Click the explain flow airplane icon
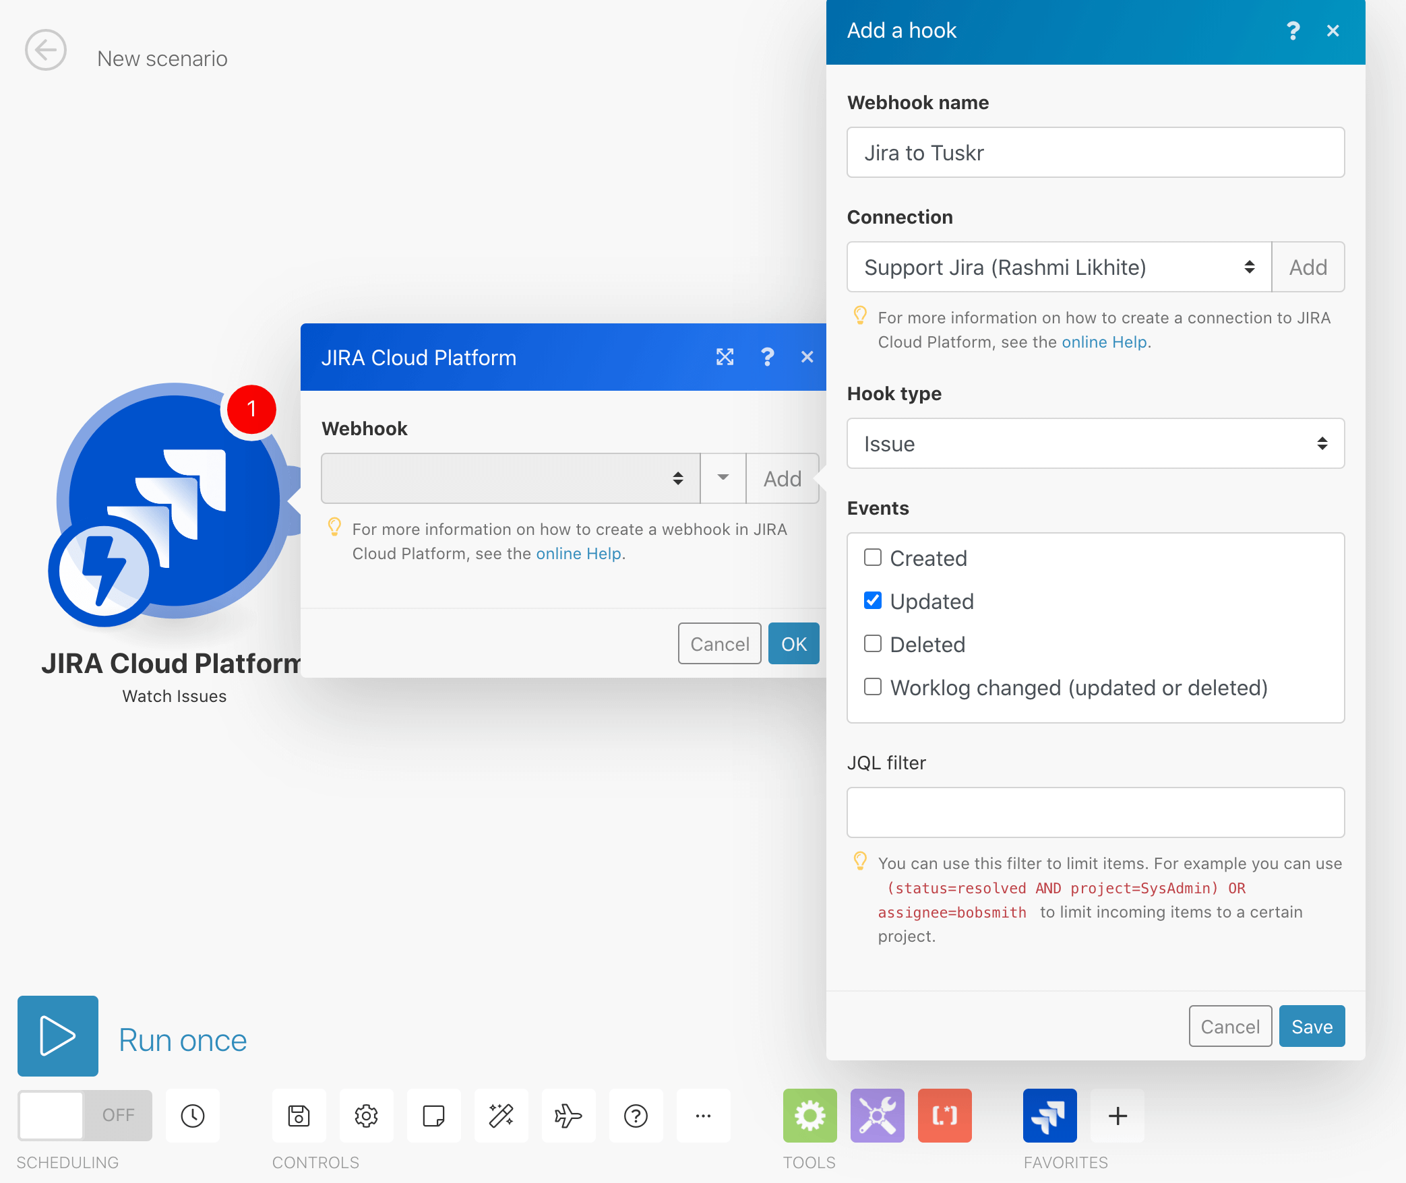The image size is (1406, 1183). click(569, 1116)
